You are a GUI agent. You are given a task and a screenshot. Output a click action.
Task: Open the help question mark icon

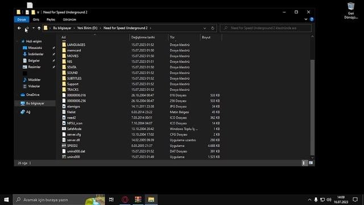pos(312,19)
